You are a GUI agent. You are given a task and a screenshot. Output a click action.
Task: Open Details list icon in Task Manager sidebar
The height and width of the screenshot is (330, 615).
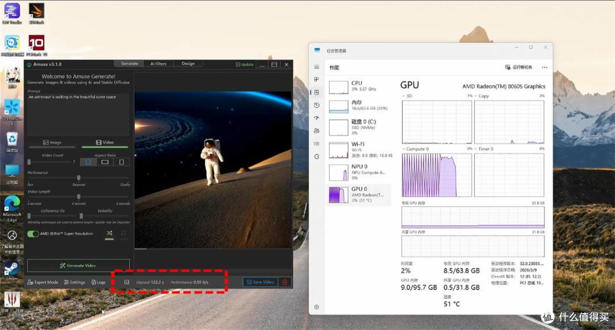pos(317,144)
